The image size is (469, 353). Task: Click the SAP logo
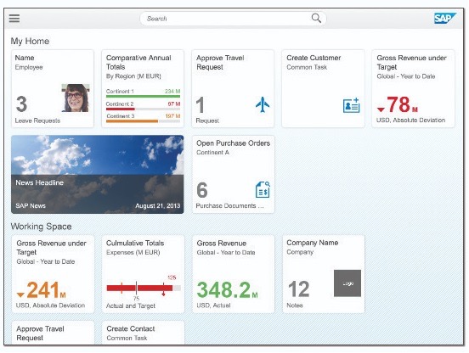(445, 18)
